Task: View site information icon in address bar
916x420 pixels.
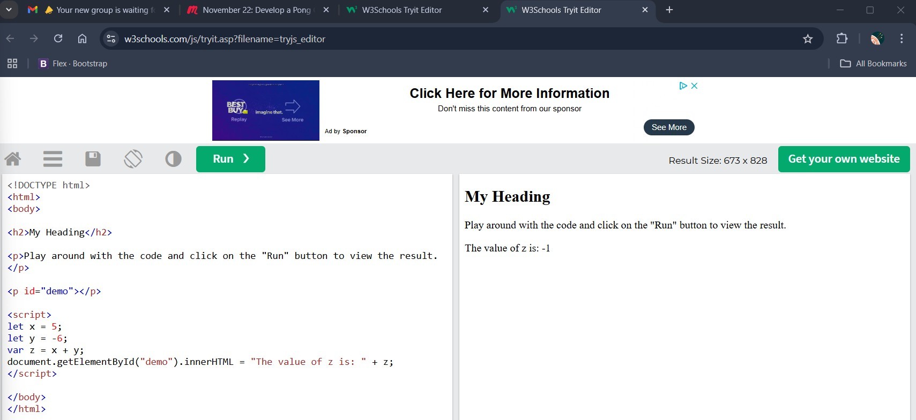Action: click(111, 39)
